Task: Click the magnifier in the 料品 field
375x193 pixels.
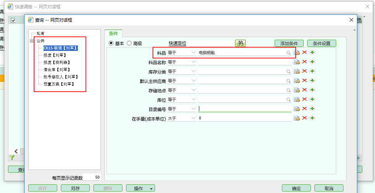Action: point(289,52)
